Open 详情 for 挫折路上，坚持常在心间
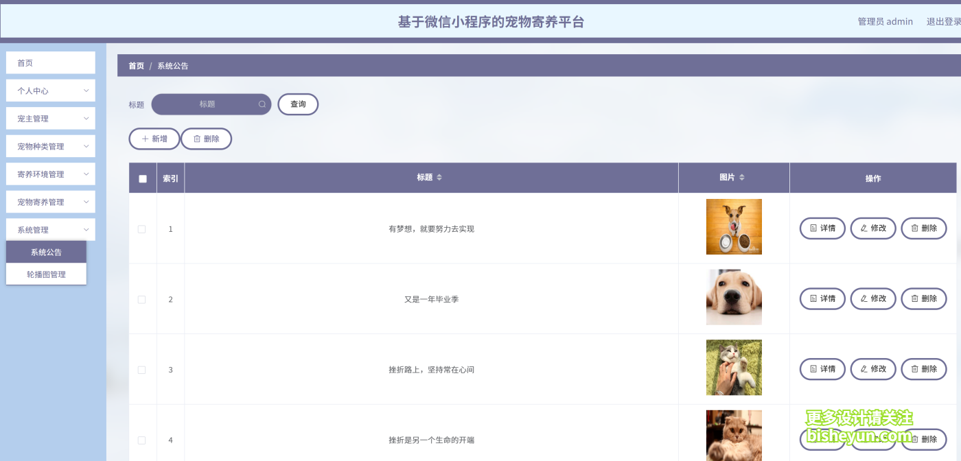This screenshot has width=961, height=461. [822, 369]
